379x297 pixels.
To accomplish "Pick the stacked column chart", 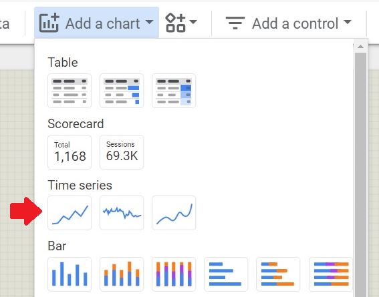I will [122, 274].
